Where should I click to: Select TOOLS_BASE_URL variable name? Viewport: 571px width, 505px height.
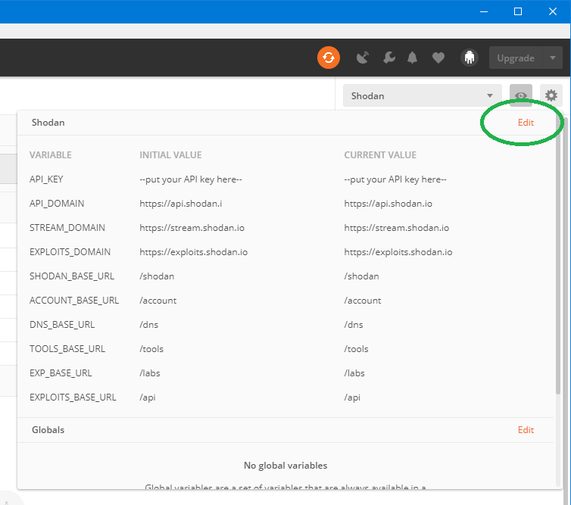(67, 349)
